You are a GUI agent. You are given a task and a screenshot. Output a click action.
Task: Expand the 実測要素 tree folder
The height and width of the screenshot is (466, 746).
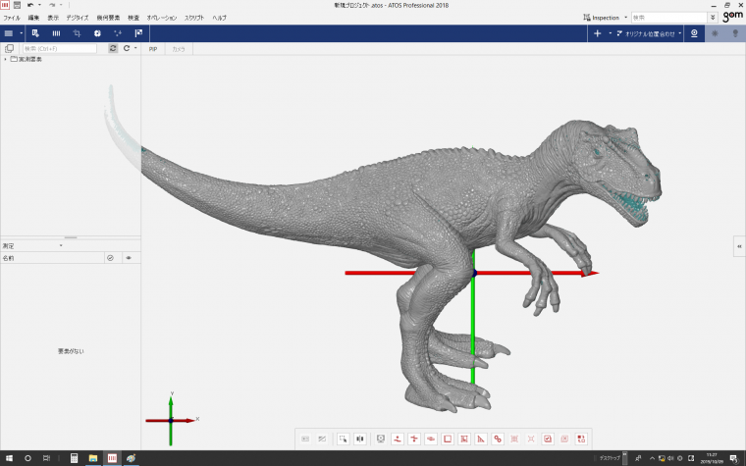coord(5,60)
